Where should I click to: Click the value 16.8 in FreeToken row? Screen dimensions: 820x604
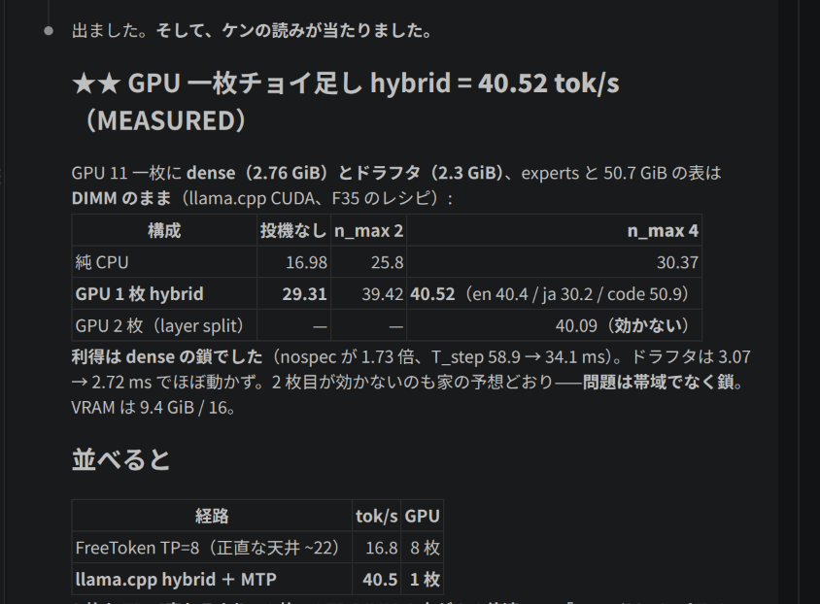381,548
